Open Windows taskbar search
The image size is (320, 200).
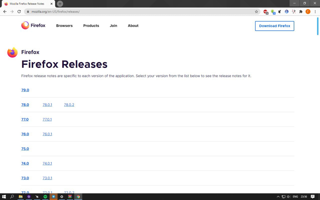[x=12, y=197]
